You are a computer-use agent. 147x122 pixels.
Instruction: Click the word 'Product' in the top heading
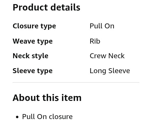coord(30,7)
